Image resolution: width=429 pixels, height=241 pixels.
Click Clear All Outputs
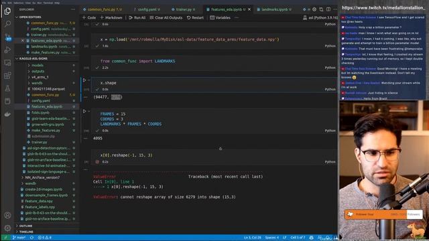pos(166,17)
